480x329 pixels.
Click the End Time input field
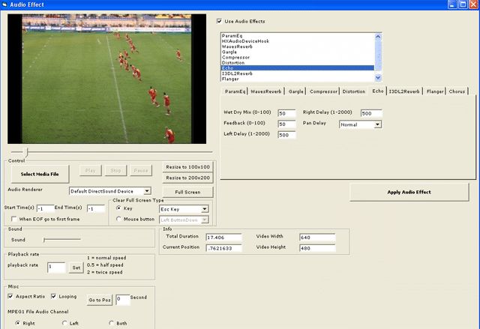[x=96, y=209]
